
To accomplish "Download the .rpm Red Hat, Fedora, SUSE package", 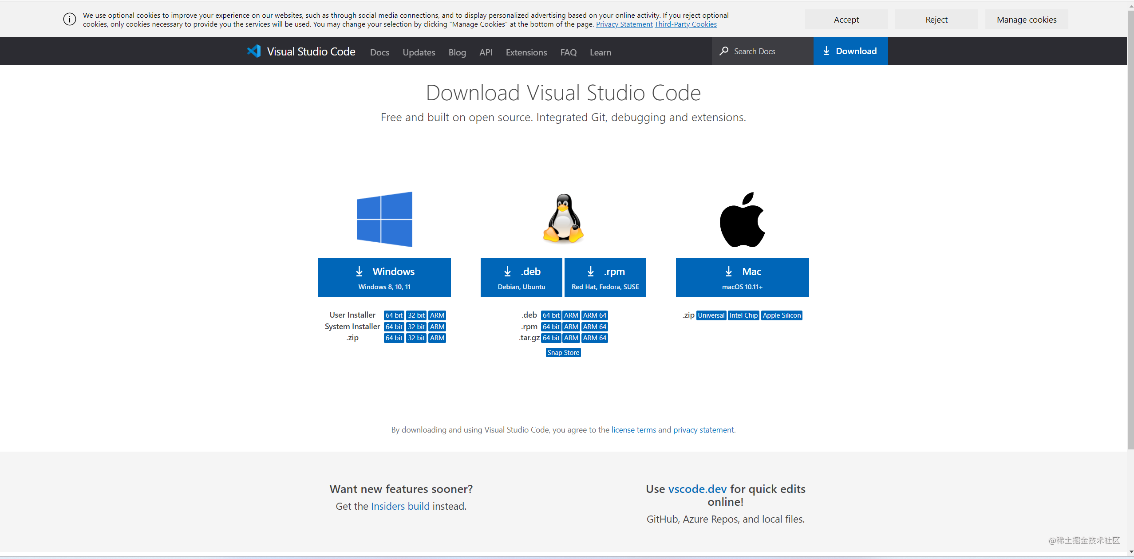I will click(605, 278).
